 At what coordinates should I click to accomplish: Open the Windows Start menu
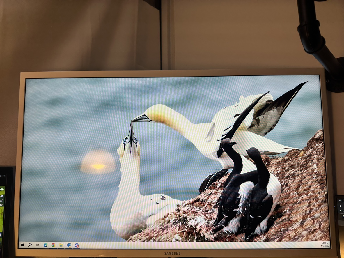pos(22,245)
